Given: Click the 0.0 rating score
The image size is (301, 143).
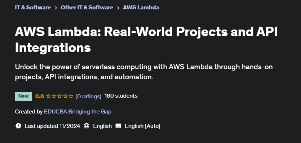Looking at the screenshot, I should [40, 96].
